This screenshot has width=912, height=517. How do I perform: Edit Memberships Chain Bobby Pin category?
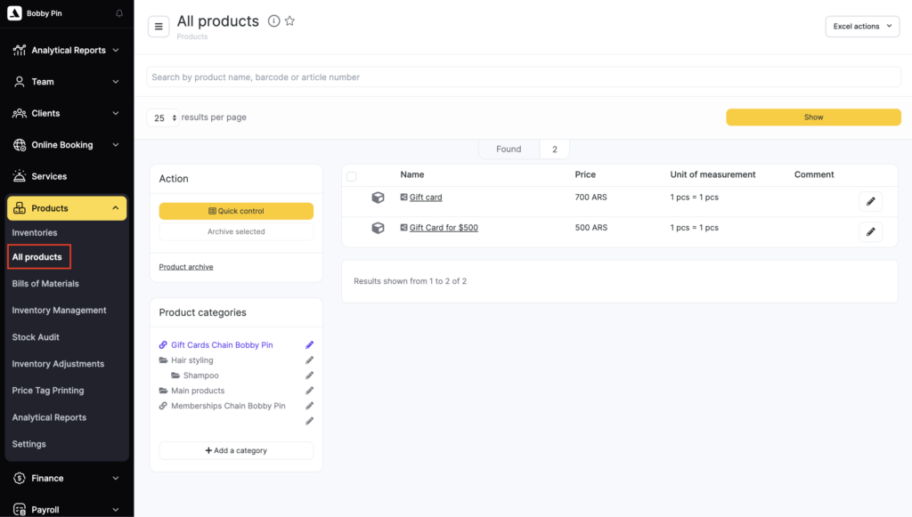(x=310, y=406)
